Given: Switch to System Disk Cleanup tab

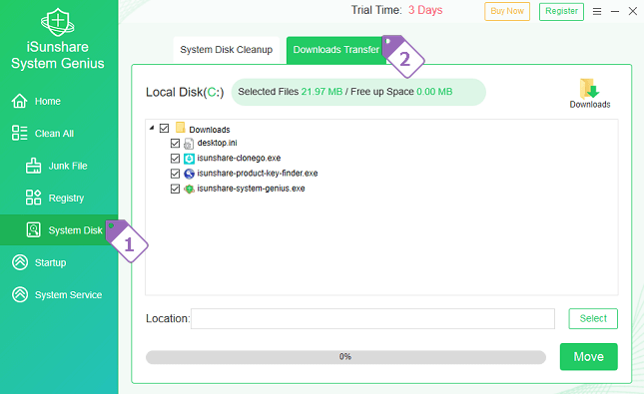Looking at the screenshot, I should point(227,50).
